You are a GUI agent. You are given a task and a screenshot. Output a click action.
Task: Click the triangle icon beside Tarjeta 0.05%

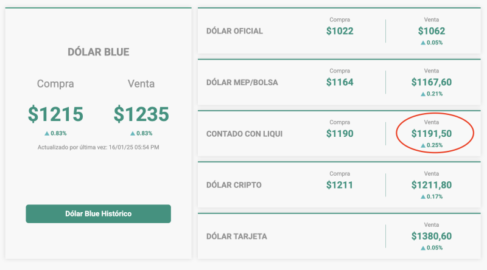pyautogui.click(x=423, y=248)
